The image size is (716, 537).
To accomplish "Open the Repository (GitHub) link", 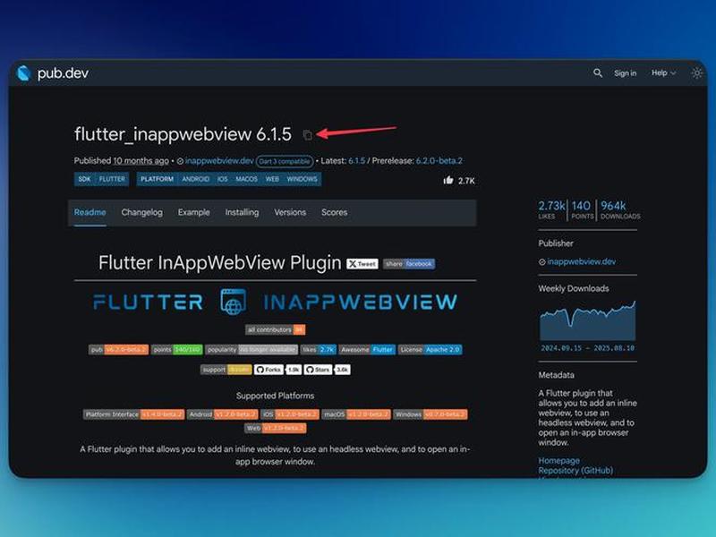I will (575, 471).
